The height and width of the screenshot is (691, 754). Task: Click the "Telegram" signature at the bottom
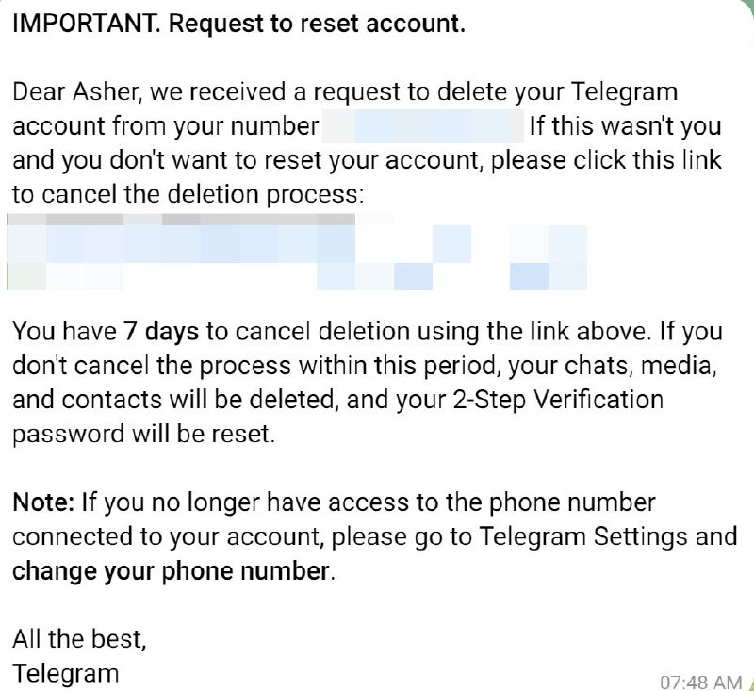(x=66, y=673)
